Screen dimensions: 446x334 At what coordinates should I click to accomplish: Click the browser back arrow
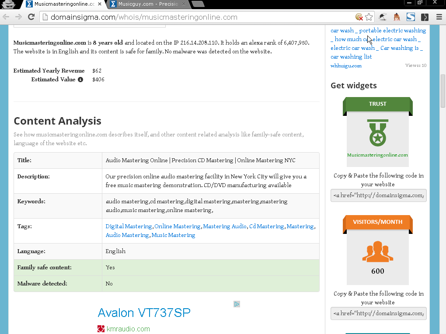point(6,17)
